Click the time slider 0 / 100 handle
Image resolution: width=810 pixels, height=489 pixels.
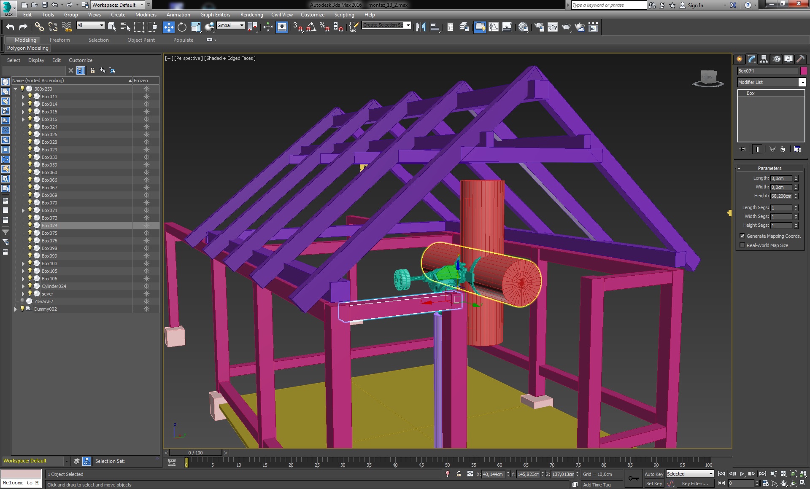196,452
